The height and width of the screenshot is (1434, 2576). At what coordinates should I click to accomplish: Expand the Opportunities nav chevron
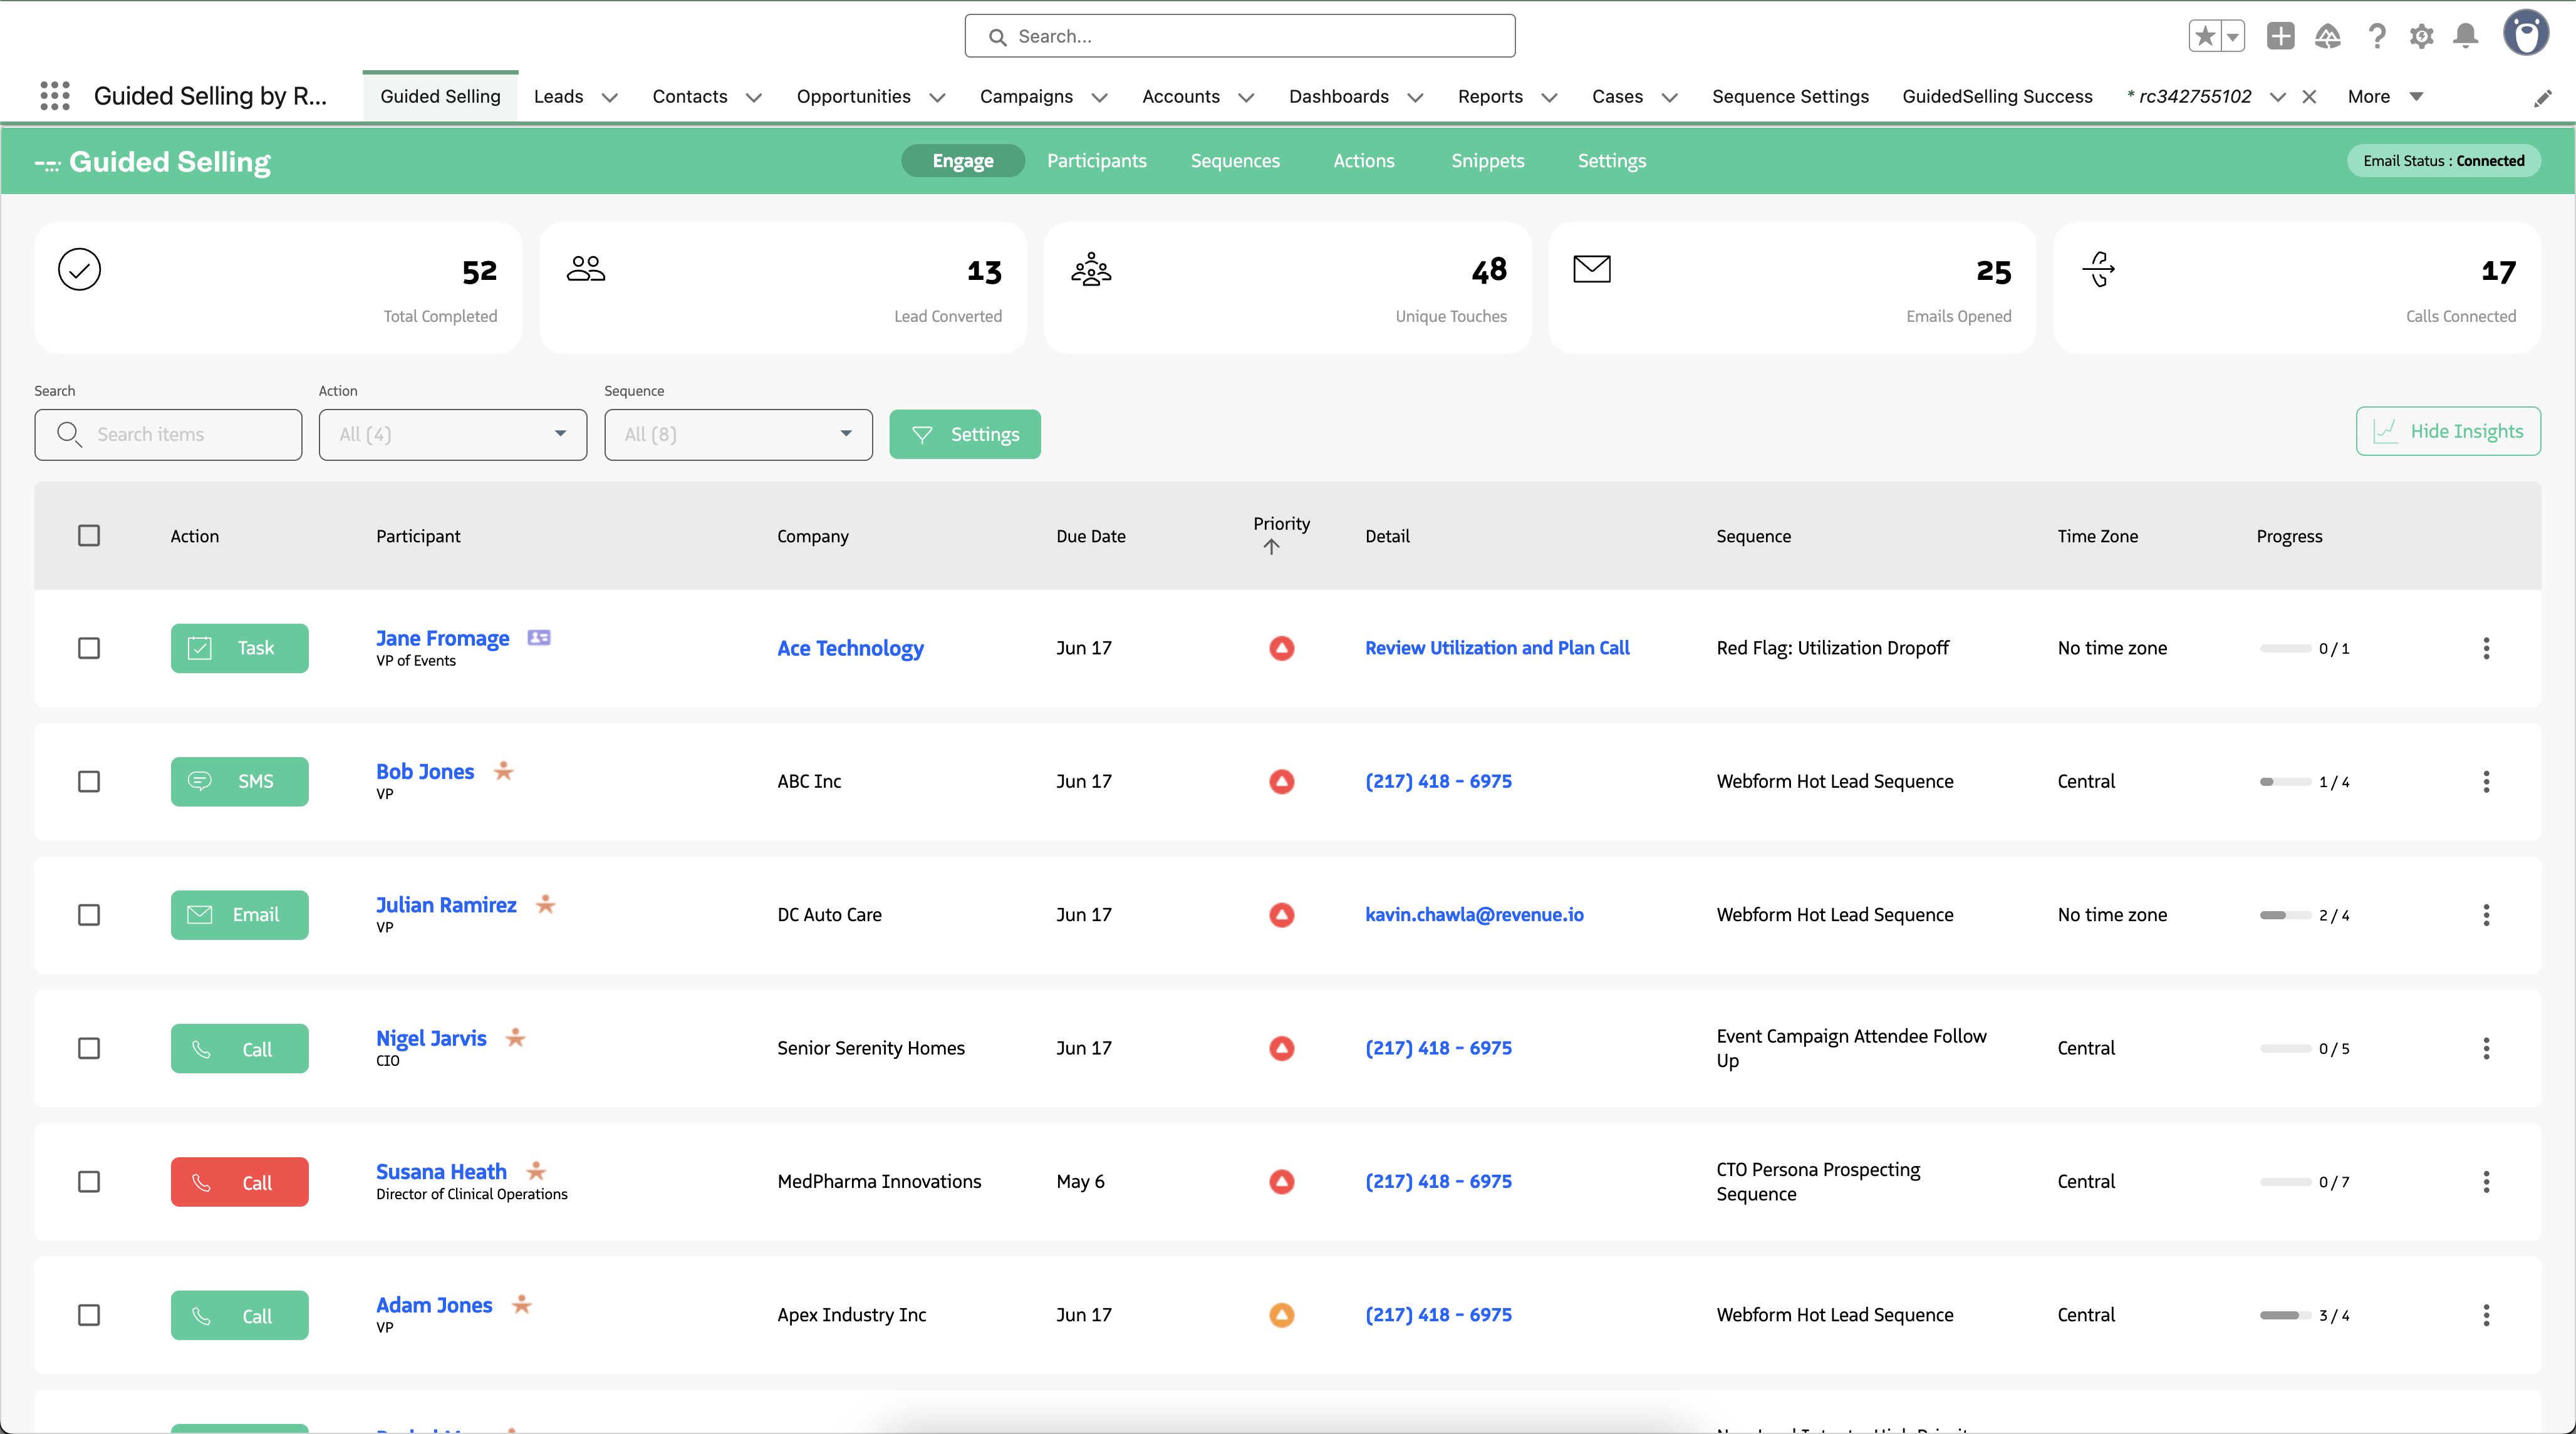point(937,97)
